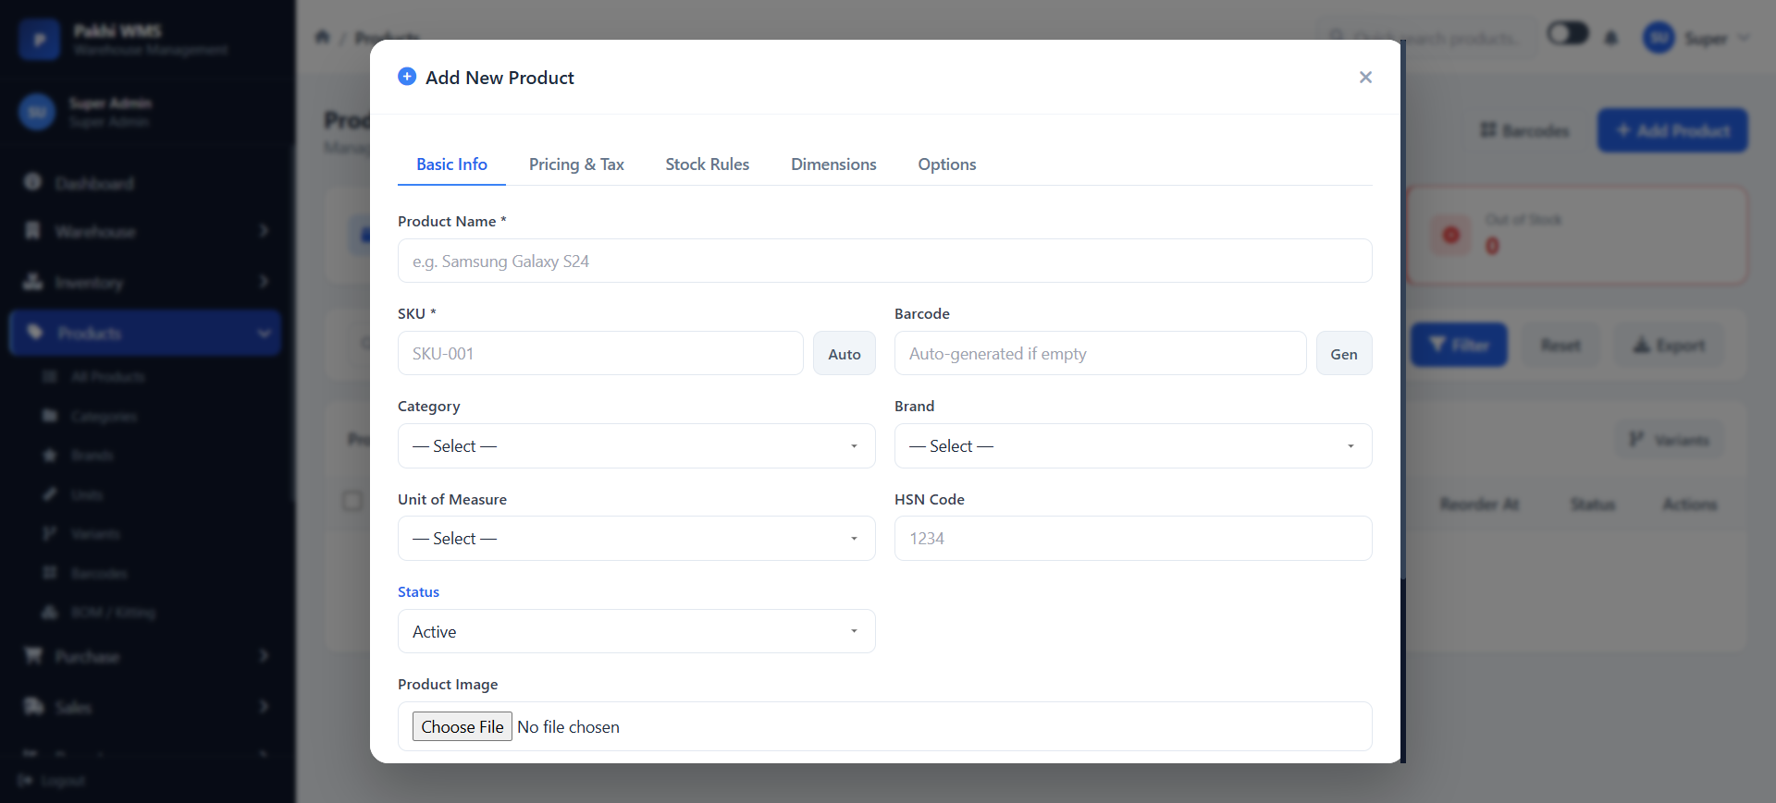Switch to the Pricing & Tax tab
The image size is (1776, 803).
click(576, 164)
